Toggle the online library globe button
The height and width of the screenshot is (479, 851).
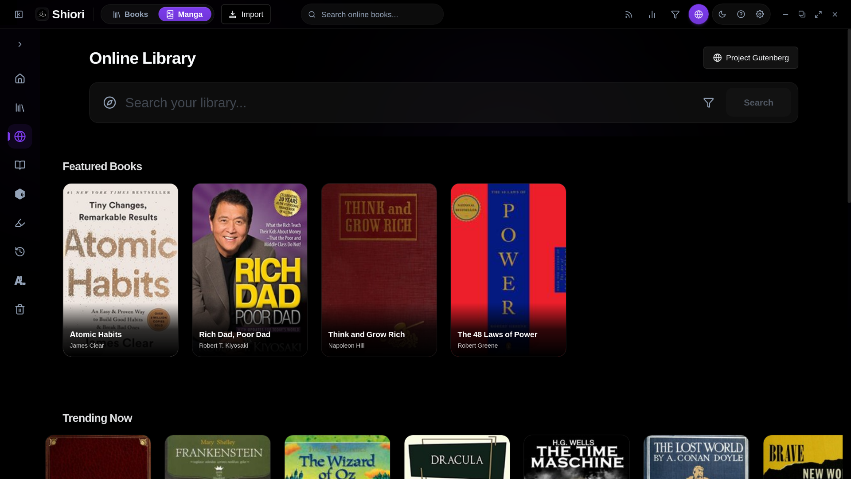coord(699,14)
